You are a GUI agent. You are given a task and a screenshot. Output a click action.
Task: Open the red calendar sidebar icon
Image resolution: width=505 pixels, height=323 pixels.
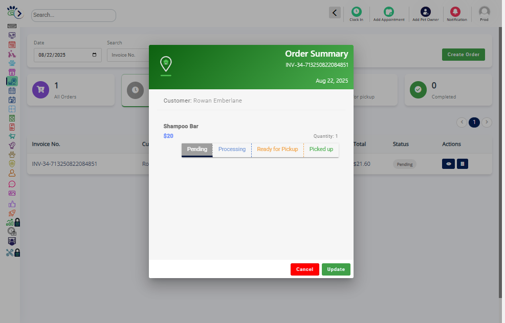[x=12, y=44]
